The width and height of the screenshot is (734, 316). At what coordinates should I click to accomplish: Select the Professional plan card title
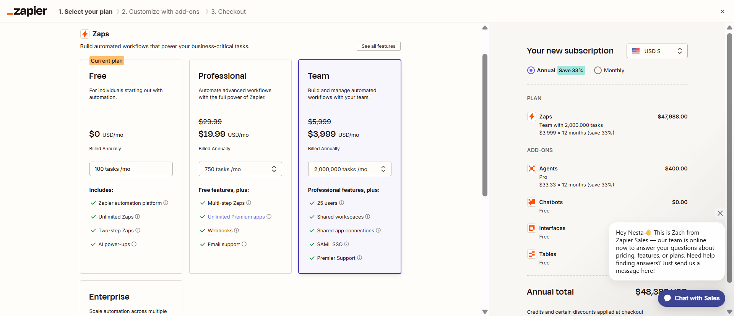click(222, 76)
